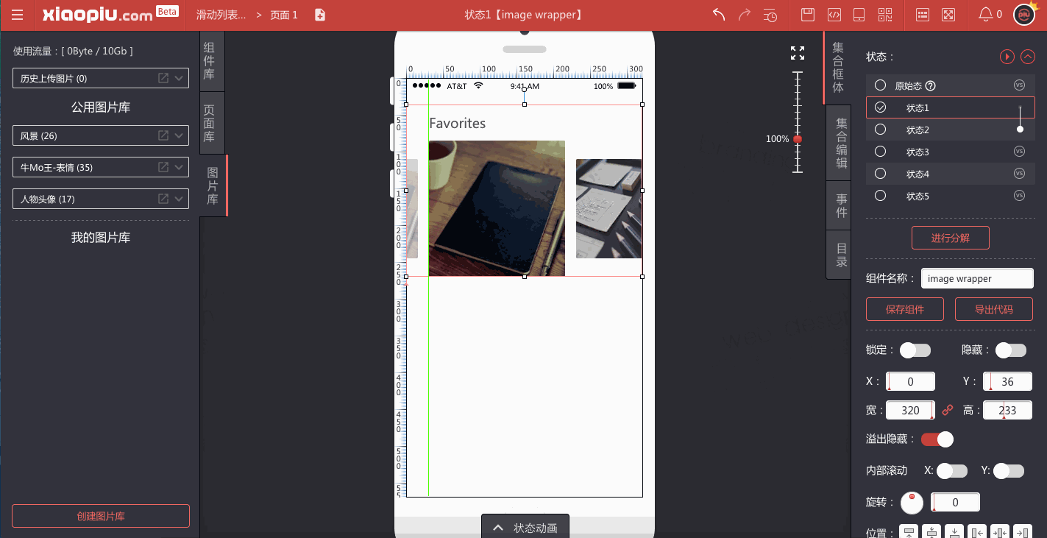Click the align top position icon
The width and height of the screenshot is (1047, 538).
click(x=909, y=533)
